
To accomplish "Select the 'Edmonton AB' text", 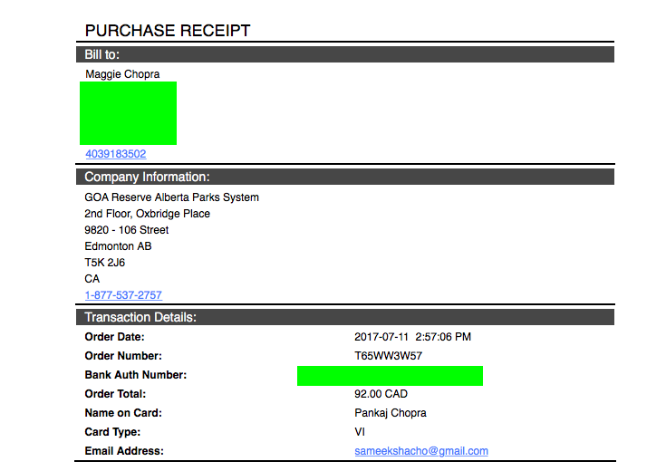I will tap(118, 245).
